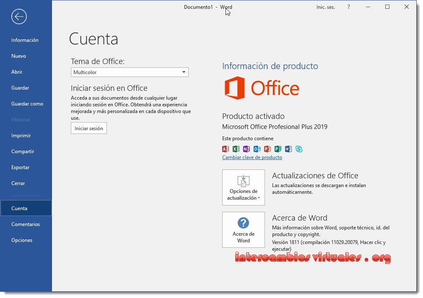423x298 pixels.
Task: Open Acerca de Word button
Action: click(244, 230)
